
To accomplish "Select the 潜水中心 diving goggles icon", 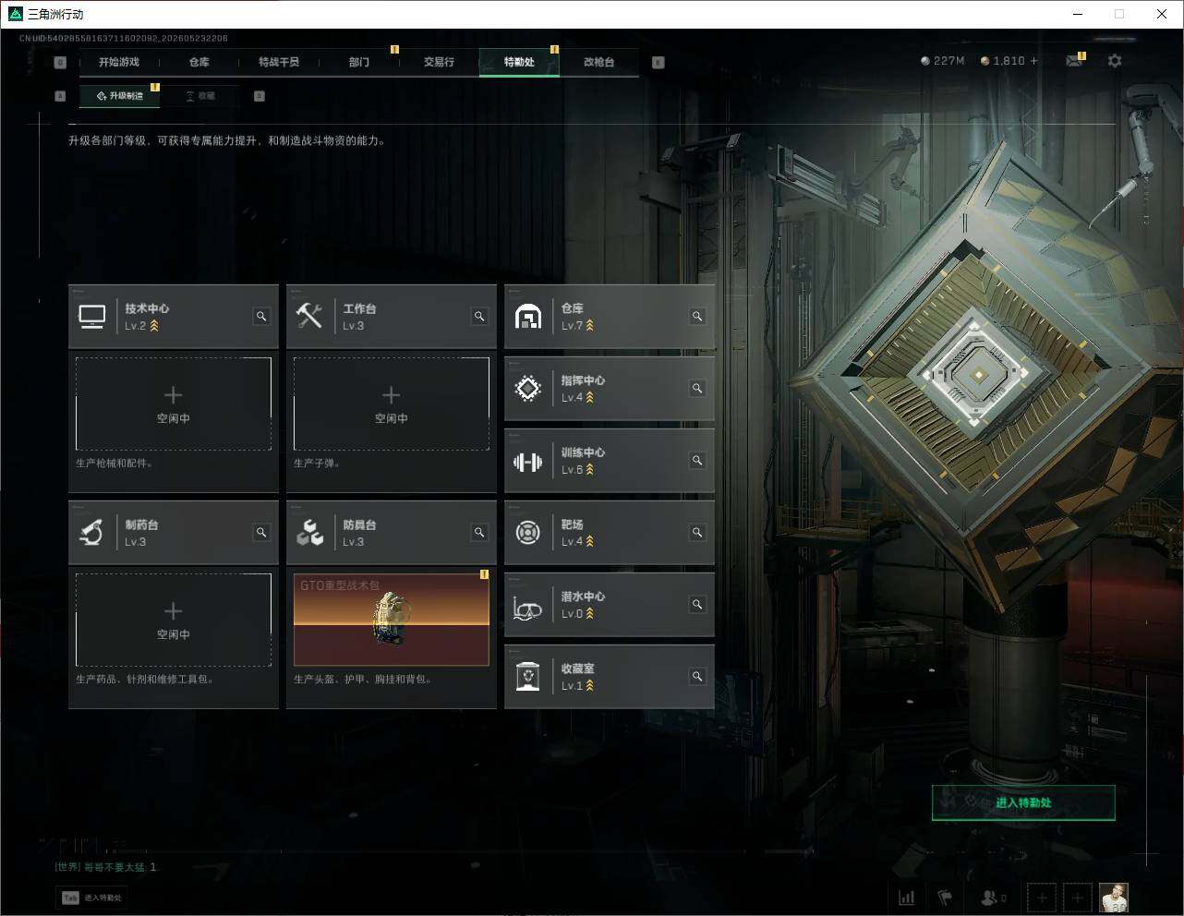I will click(x=527, y=609).
